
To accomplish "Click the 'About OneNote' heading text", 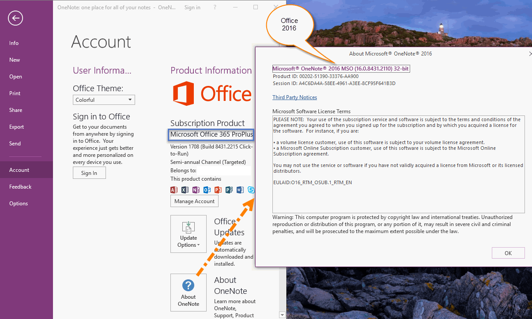I will coord(230,286).
